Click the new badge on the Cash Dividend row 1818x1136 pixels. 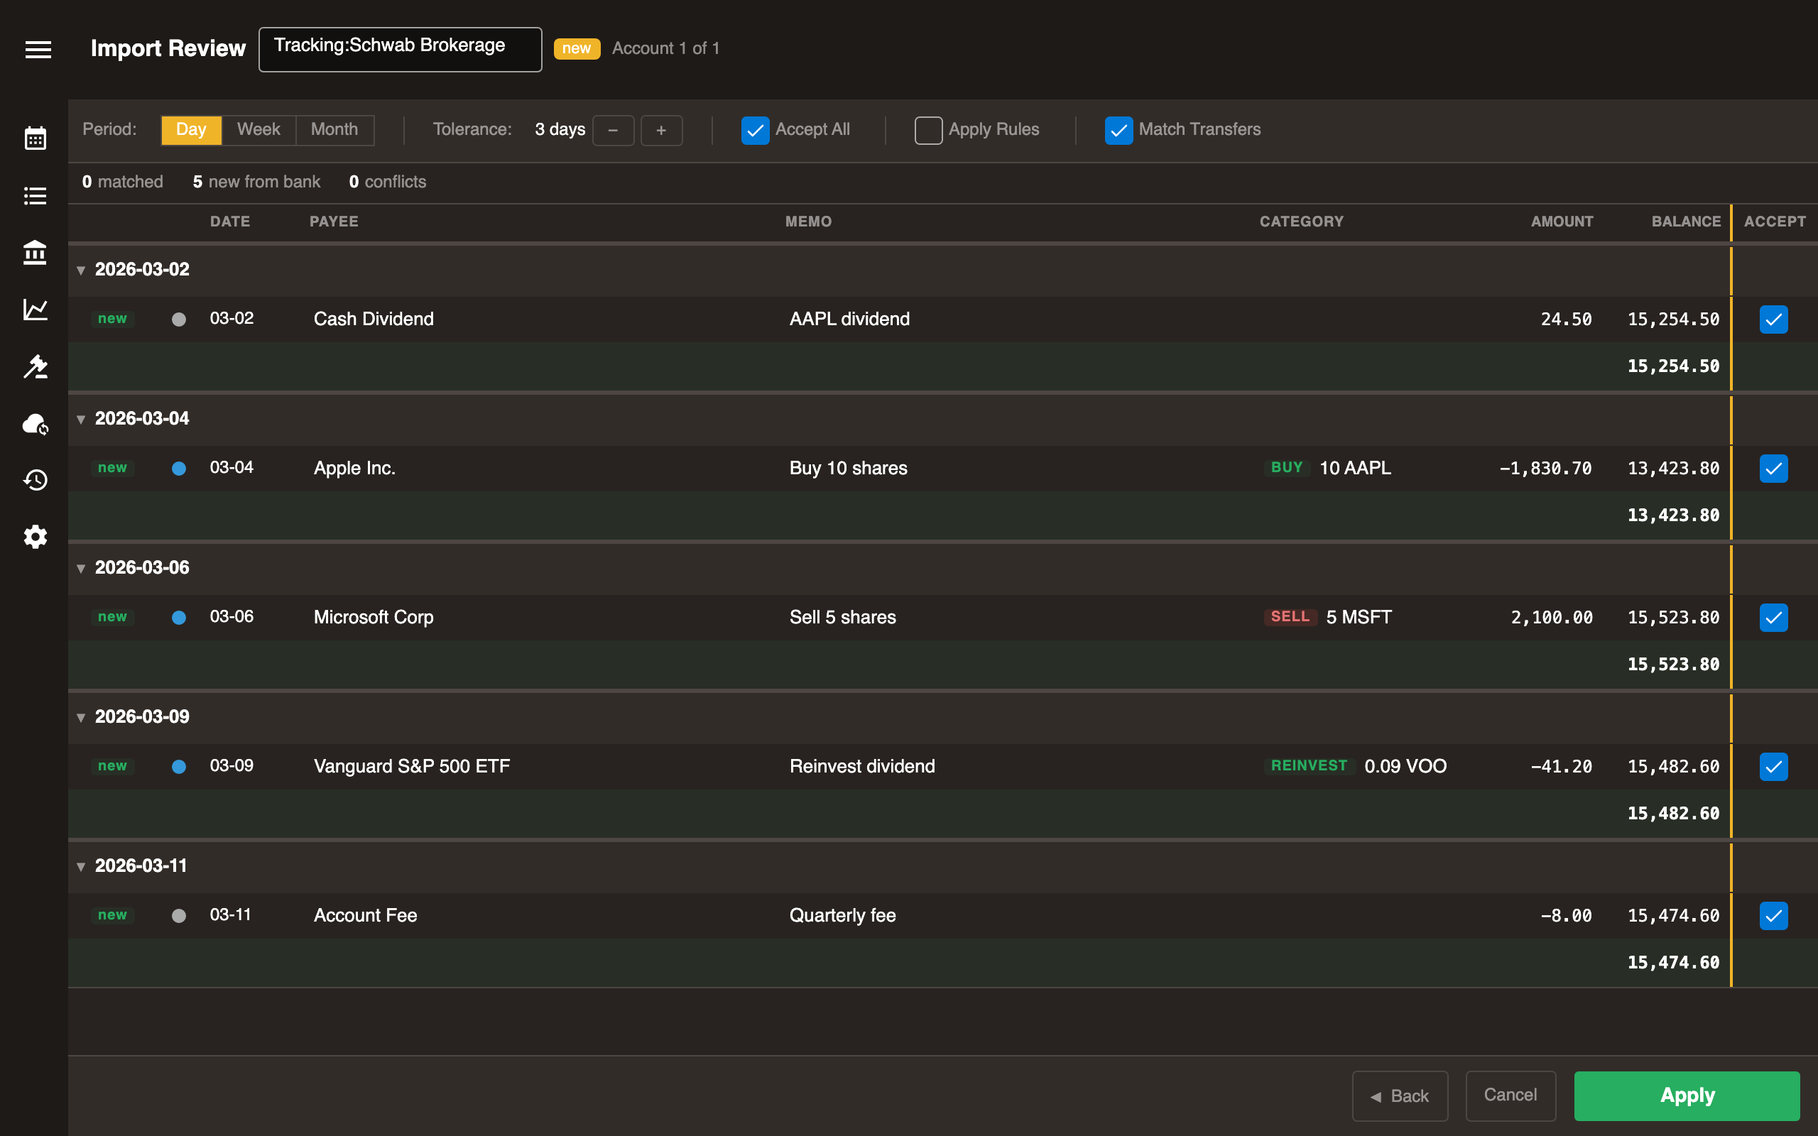[113, 319]
